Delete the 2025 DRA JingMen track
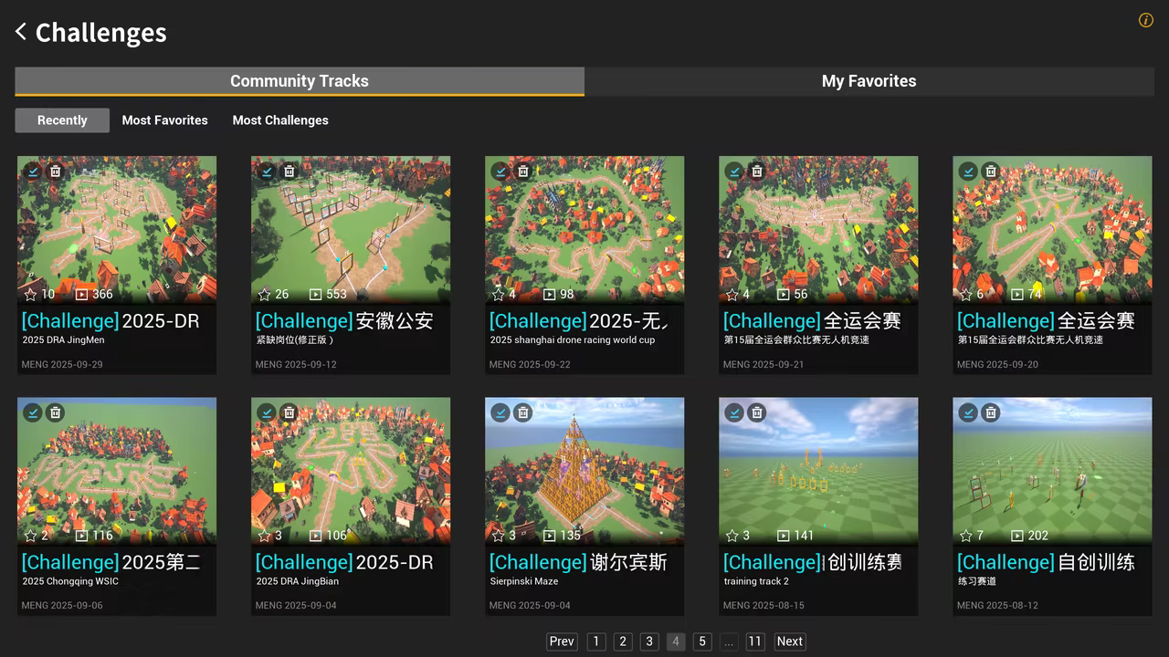Screen dimensions: 1169x657 click(56, 172)
